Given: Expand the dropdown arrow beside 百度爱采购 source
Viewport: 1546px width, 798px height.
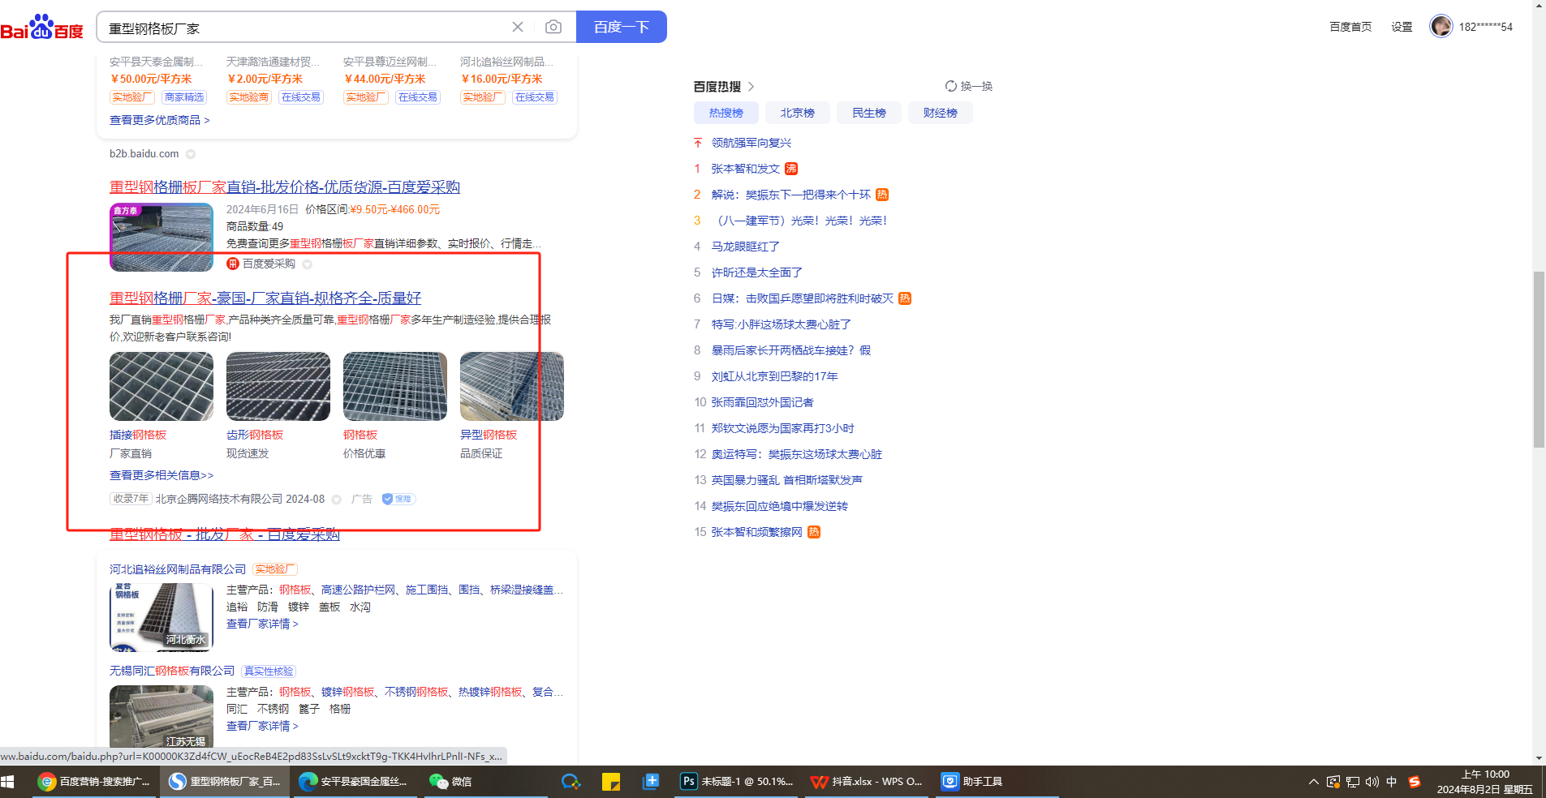Looking at the screenshot, I should tap(308, 264).
